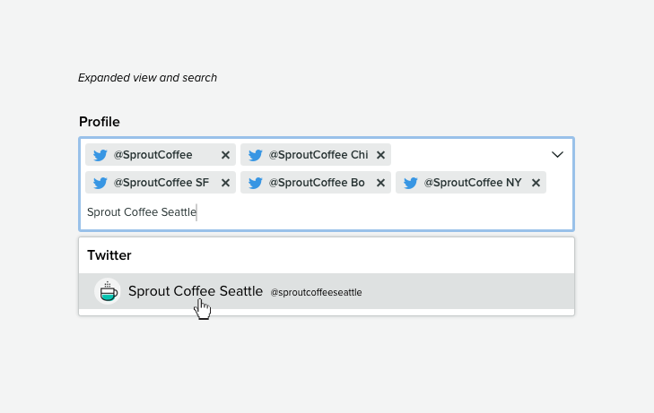
Task: Click the @SproutCoffee NY chip label
Action: (472, 183)
